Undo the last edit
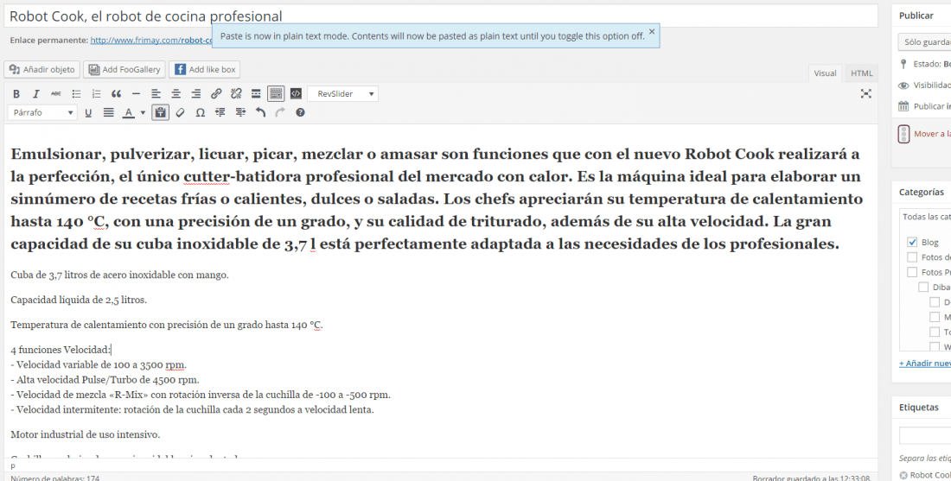951x481 pixels. click(x=260, y=112)
